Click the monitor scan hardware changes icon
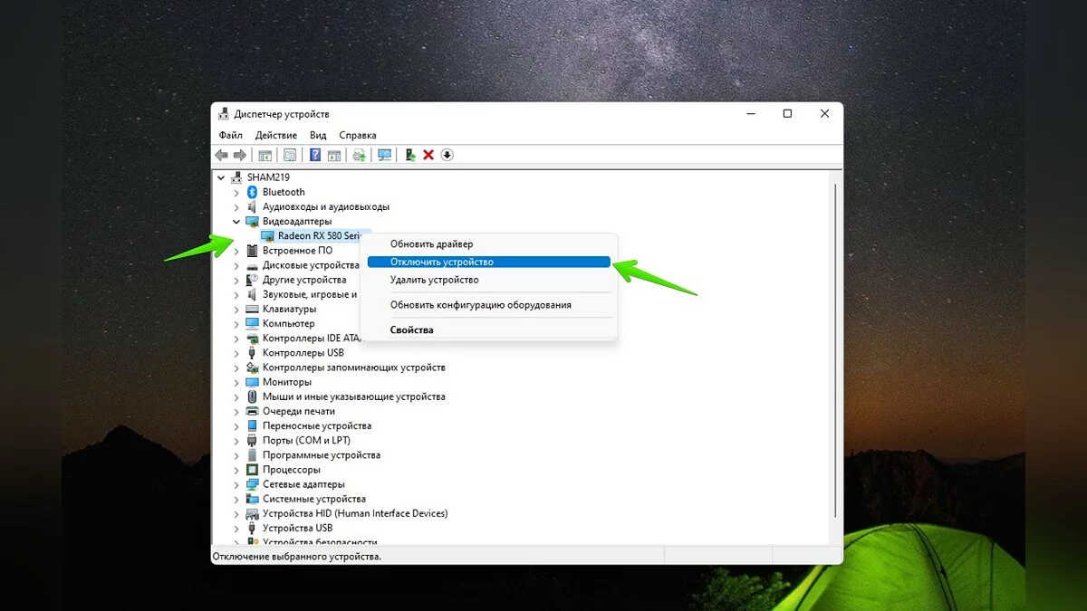 tap(385, 155)
